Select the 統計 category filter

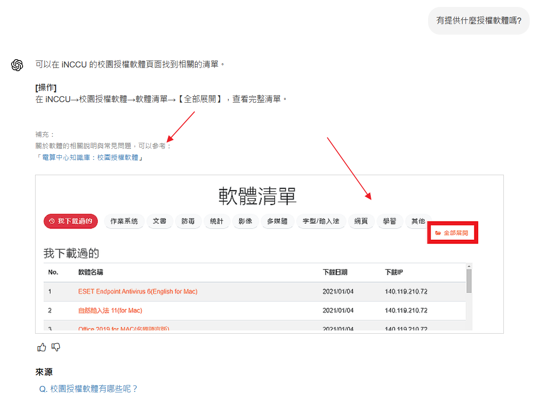tap(217, 221)
